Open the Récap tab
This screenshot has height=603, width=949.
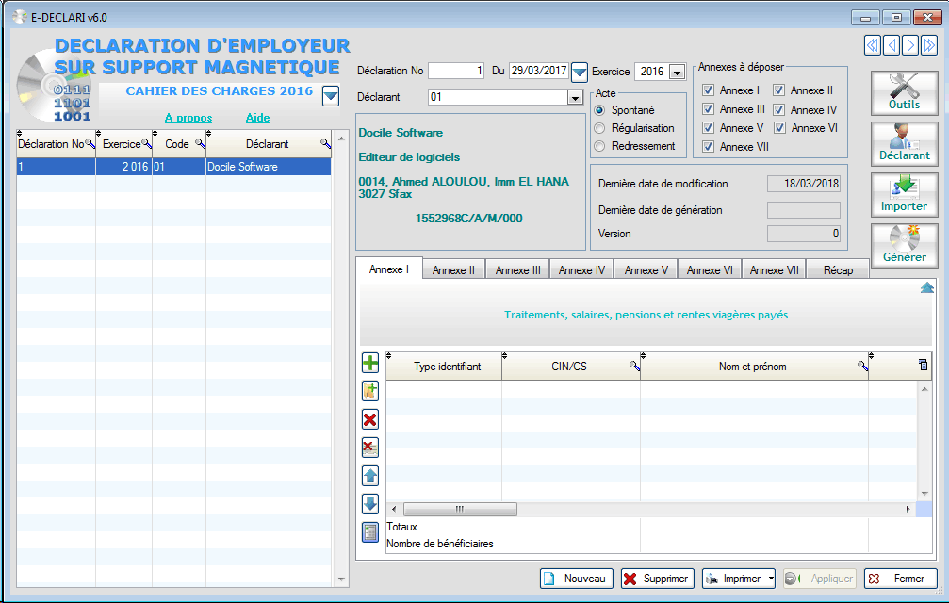pos(838,270)
